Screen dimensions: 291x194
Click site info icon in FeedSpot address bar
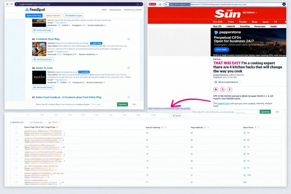pyautogui.click(x=17, y=4)
